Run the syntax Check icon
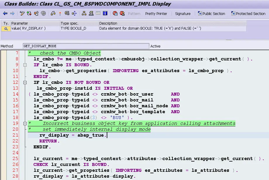This screenshot has height=180, width=269. tap(53, 13)
